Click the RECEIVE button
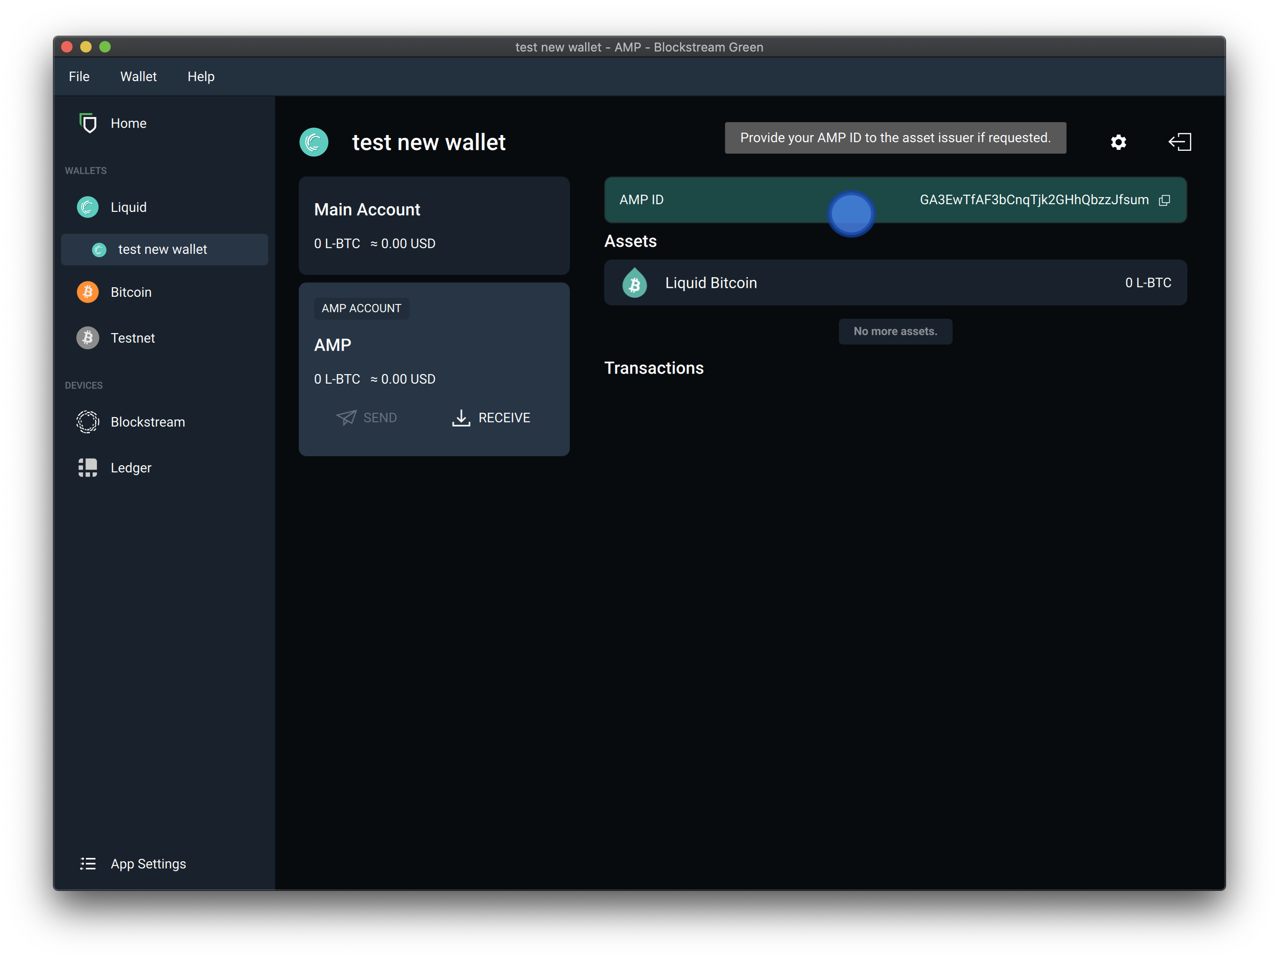Viewport: 1279px width, 961px height. (491, 418)
